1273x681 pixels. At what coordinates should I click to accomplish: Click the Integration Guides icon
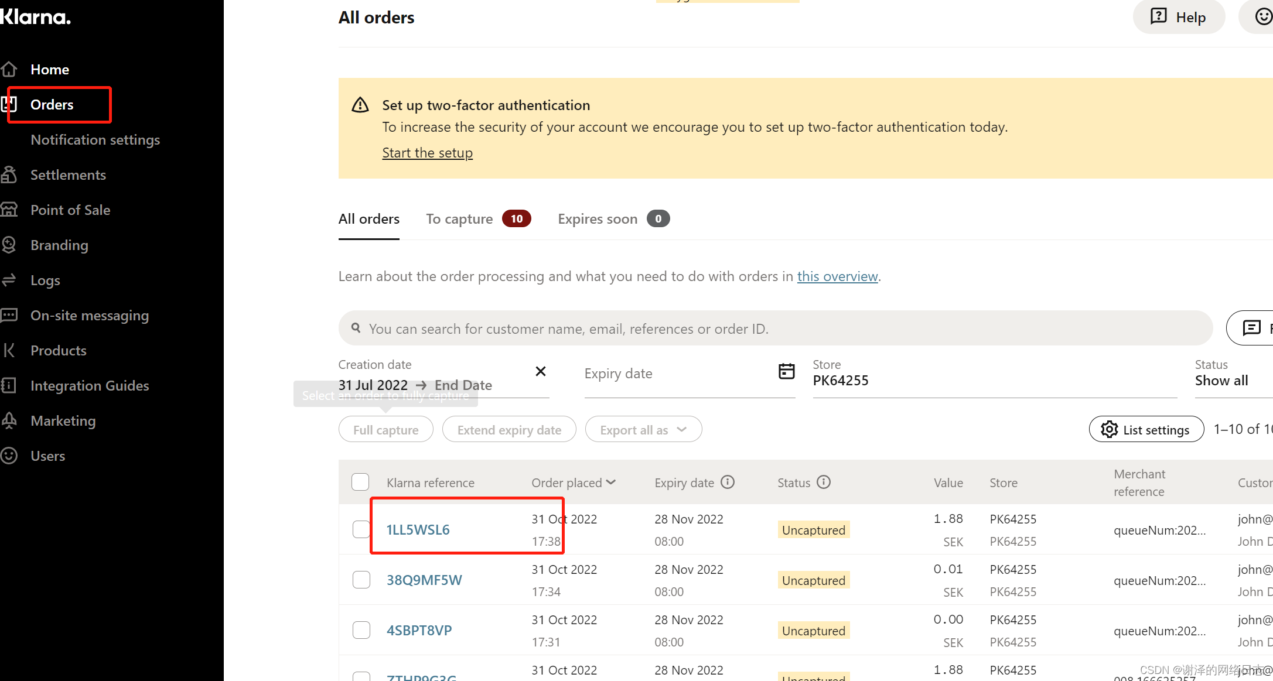(8, 385)
